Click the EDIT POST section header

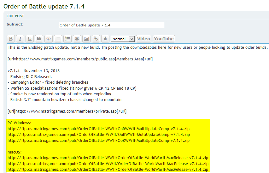coord(15,16)
